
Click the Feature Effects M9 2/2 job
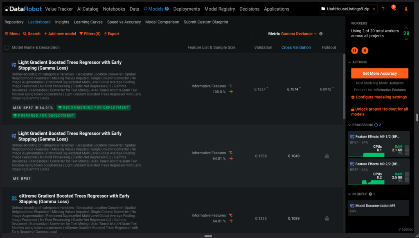click(378, 171)
